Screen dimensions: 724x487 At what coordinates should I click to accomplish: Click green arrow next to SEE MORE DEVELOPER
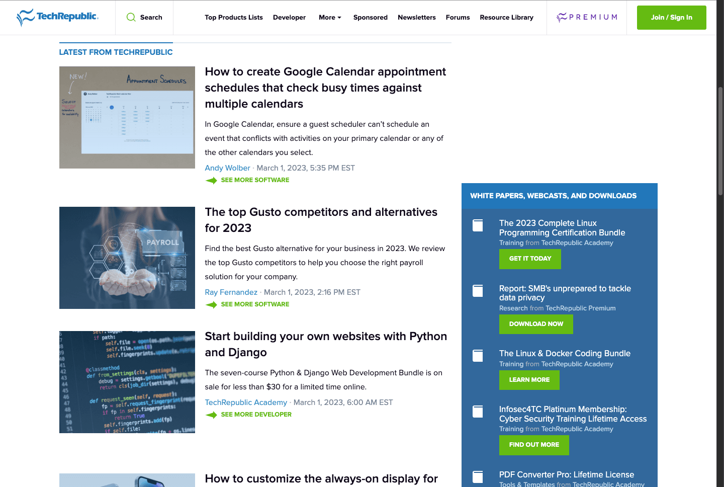(x=211, y=415)
